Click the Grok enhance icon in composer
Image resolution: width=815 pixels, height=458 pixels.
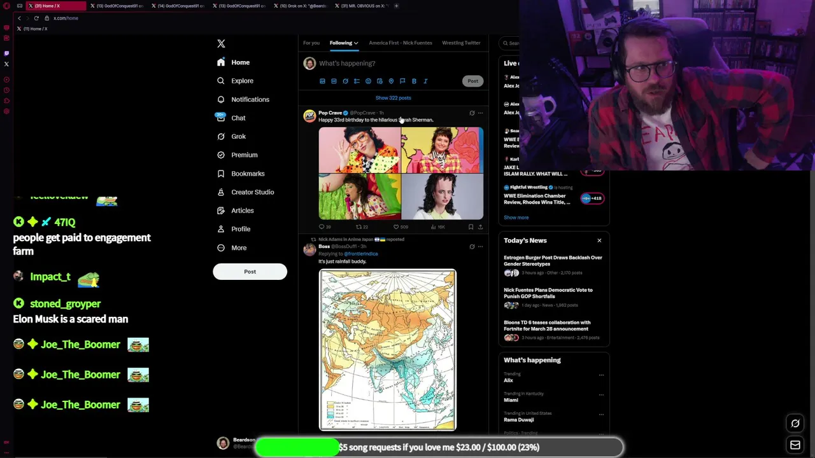(x=345, y=81)
